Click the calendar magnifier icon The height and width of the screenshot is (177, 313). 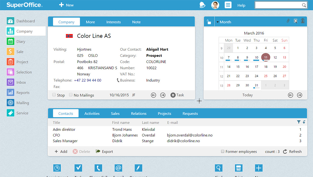(295, 21)
